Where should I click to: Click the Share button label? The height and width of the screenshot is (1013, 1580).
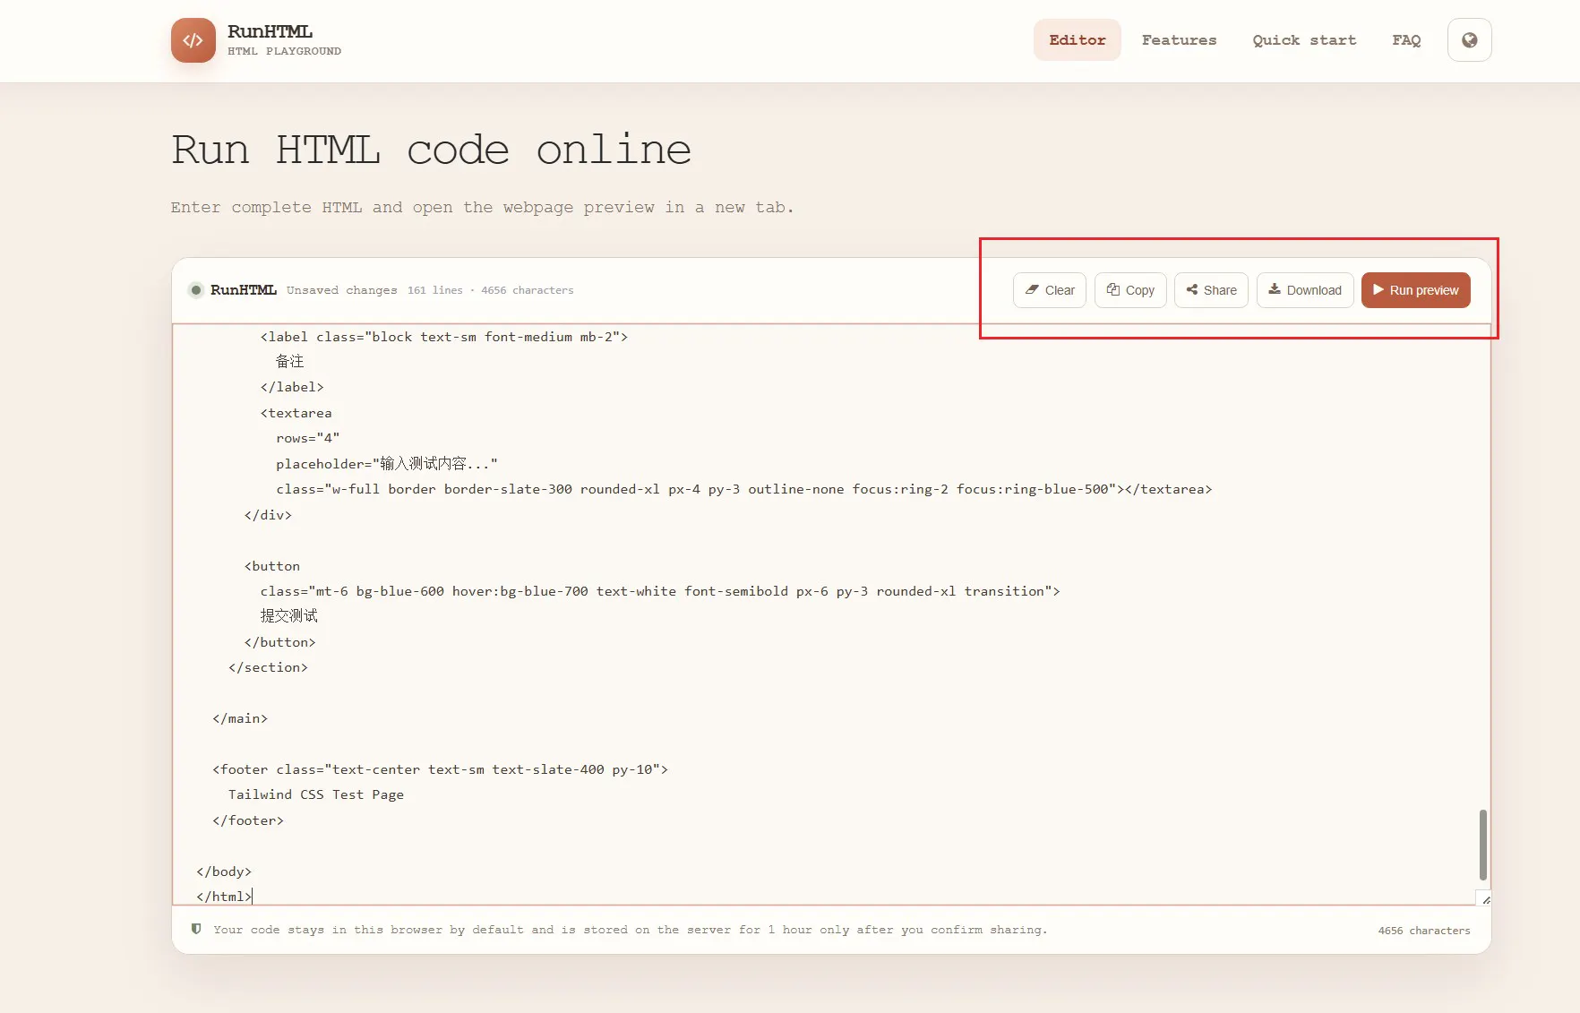[x=1220, y=290]
